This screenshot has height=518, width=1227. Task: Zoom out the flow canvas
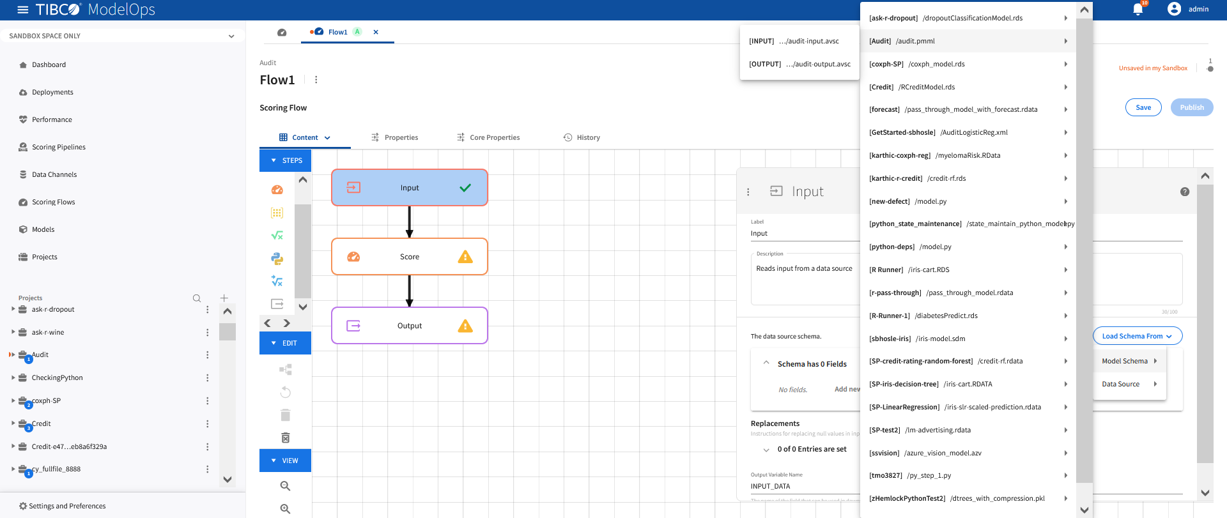pyautogui.click(x=286, y=486)
